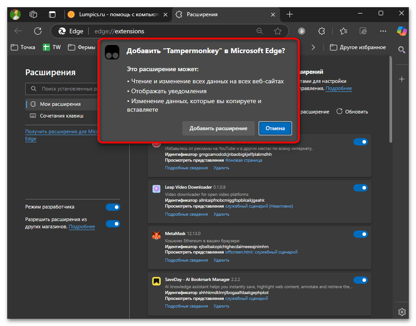Screen dimensions: 416x326
Task: Click the zoom magnifier in address bar
Action: (x=260, y=31)
